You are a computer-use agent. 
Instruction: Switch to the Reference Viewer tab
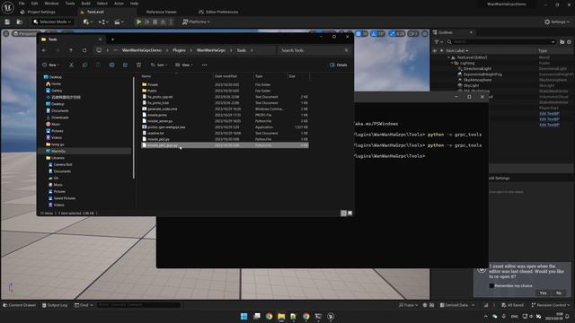(x=161, y=12)
